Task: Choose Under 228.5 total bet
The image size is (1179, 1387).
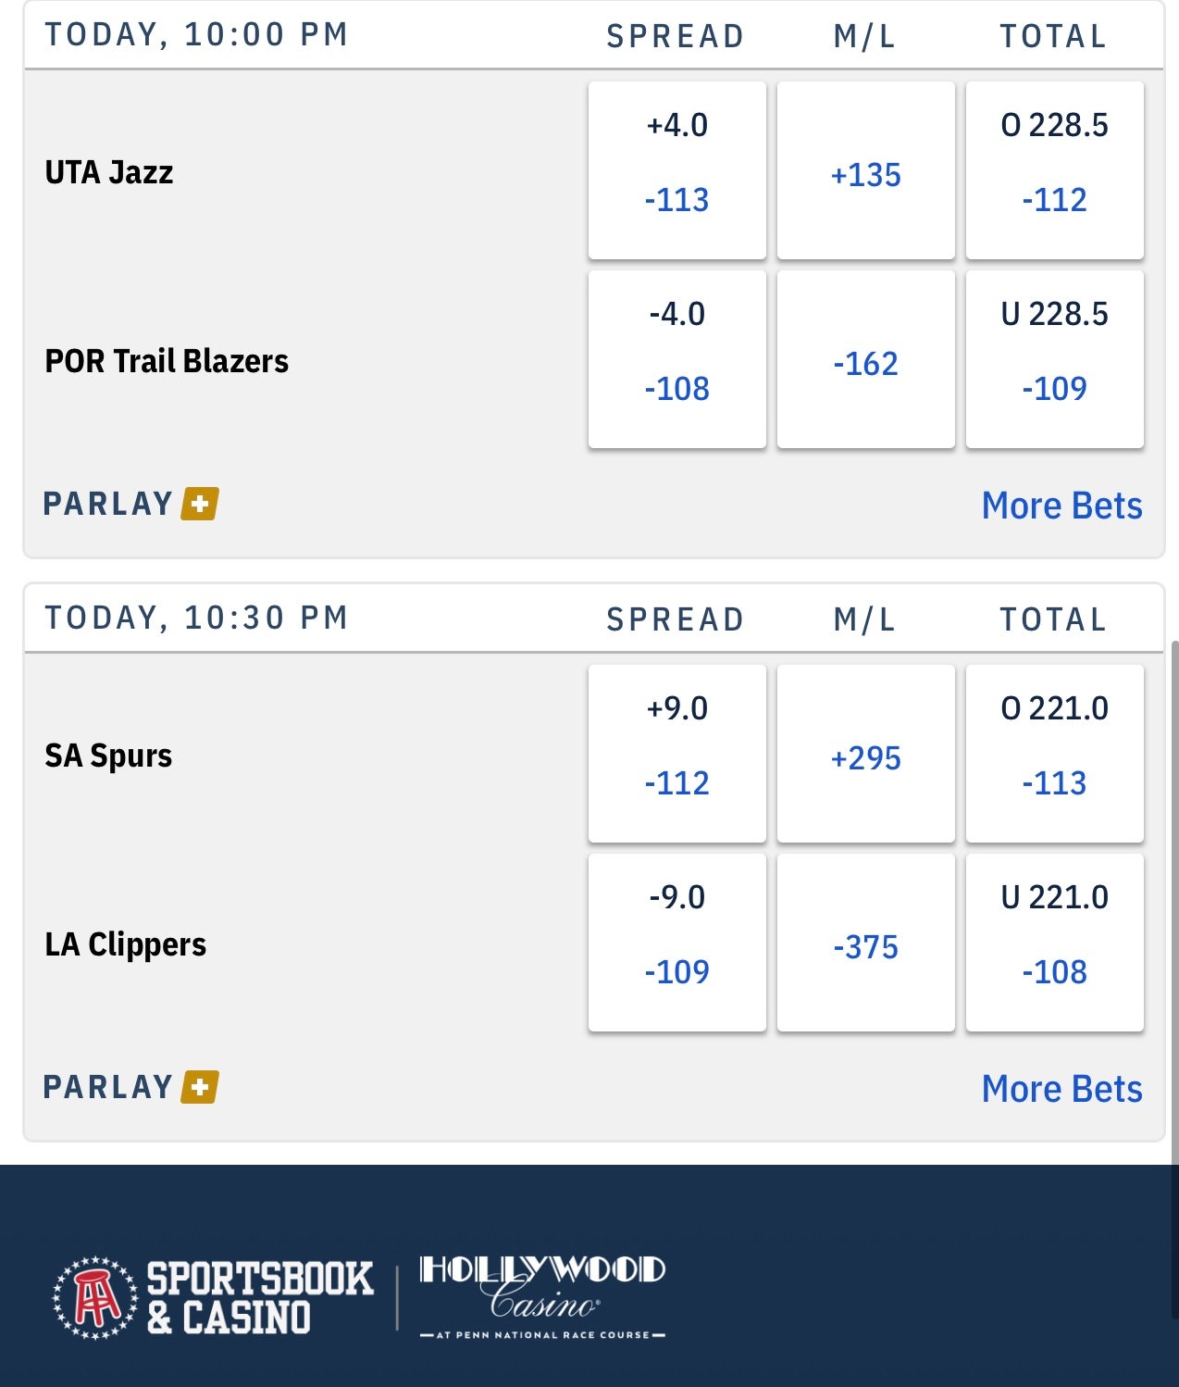Action: pyautogui.click(x=1055, y=359)
